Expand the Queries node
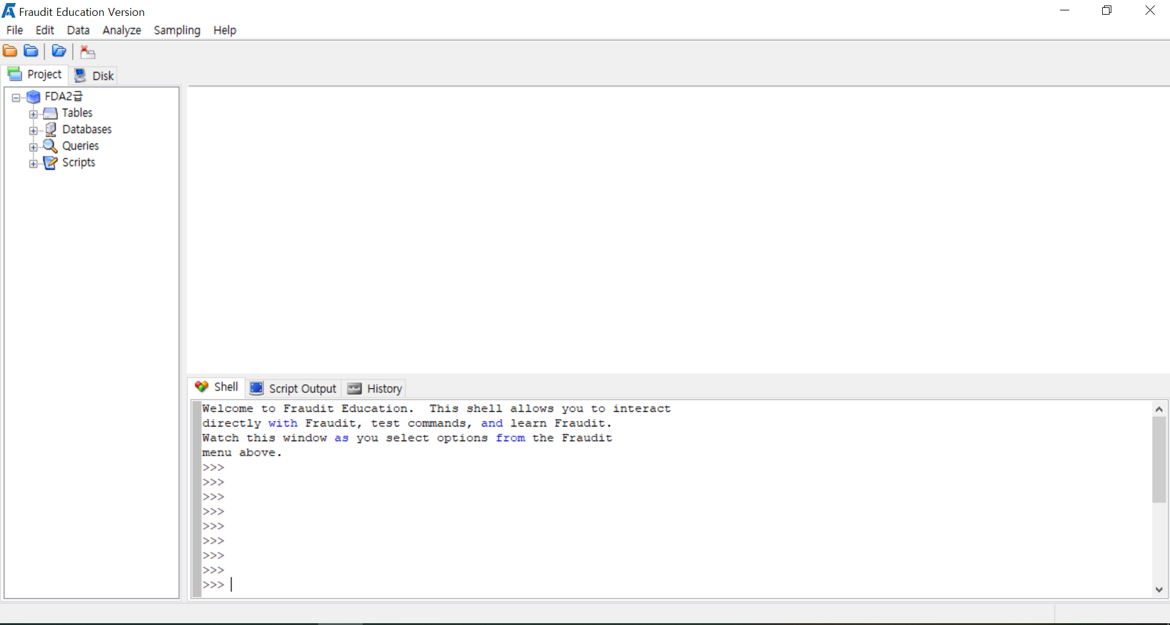 pos(34,147)
